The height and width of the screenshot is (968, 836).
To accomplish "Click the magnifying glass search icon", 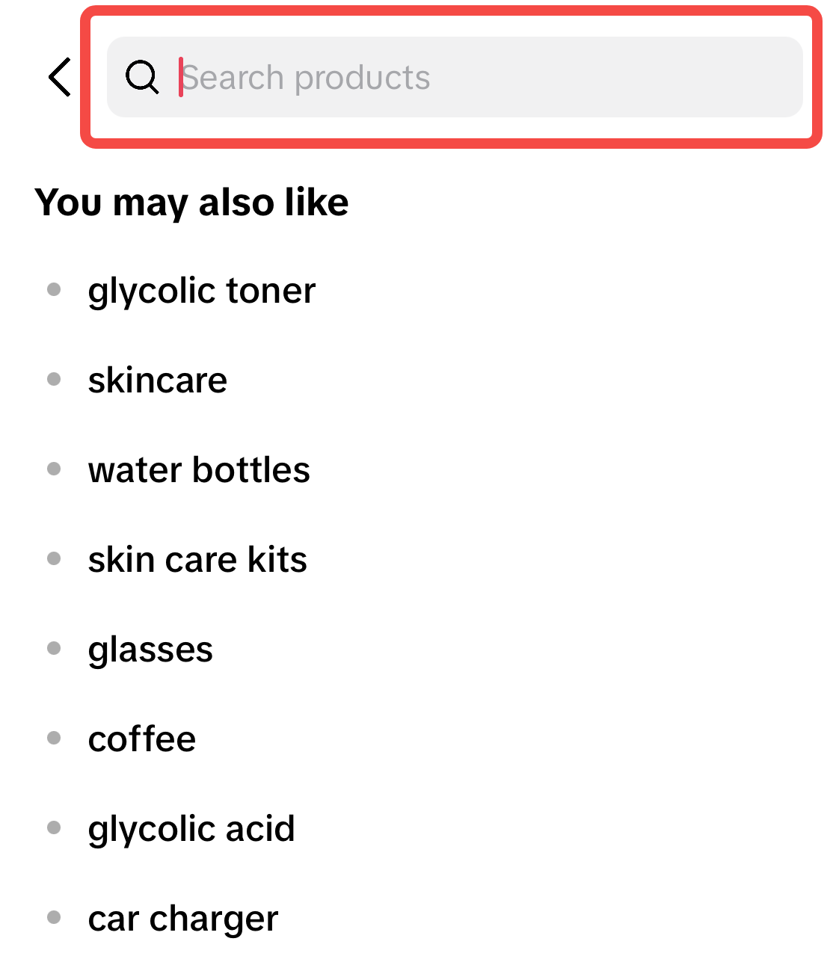I will pos(141,77).
